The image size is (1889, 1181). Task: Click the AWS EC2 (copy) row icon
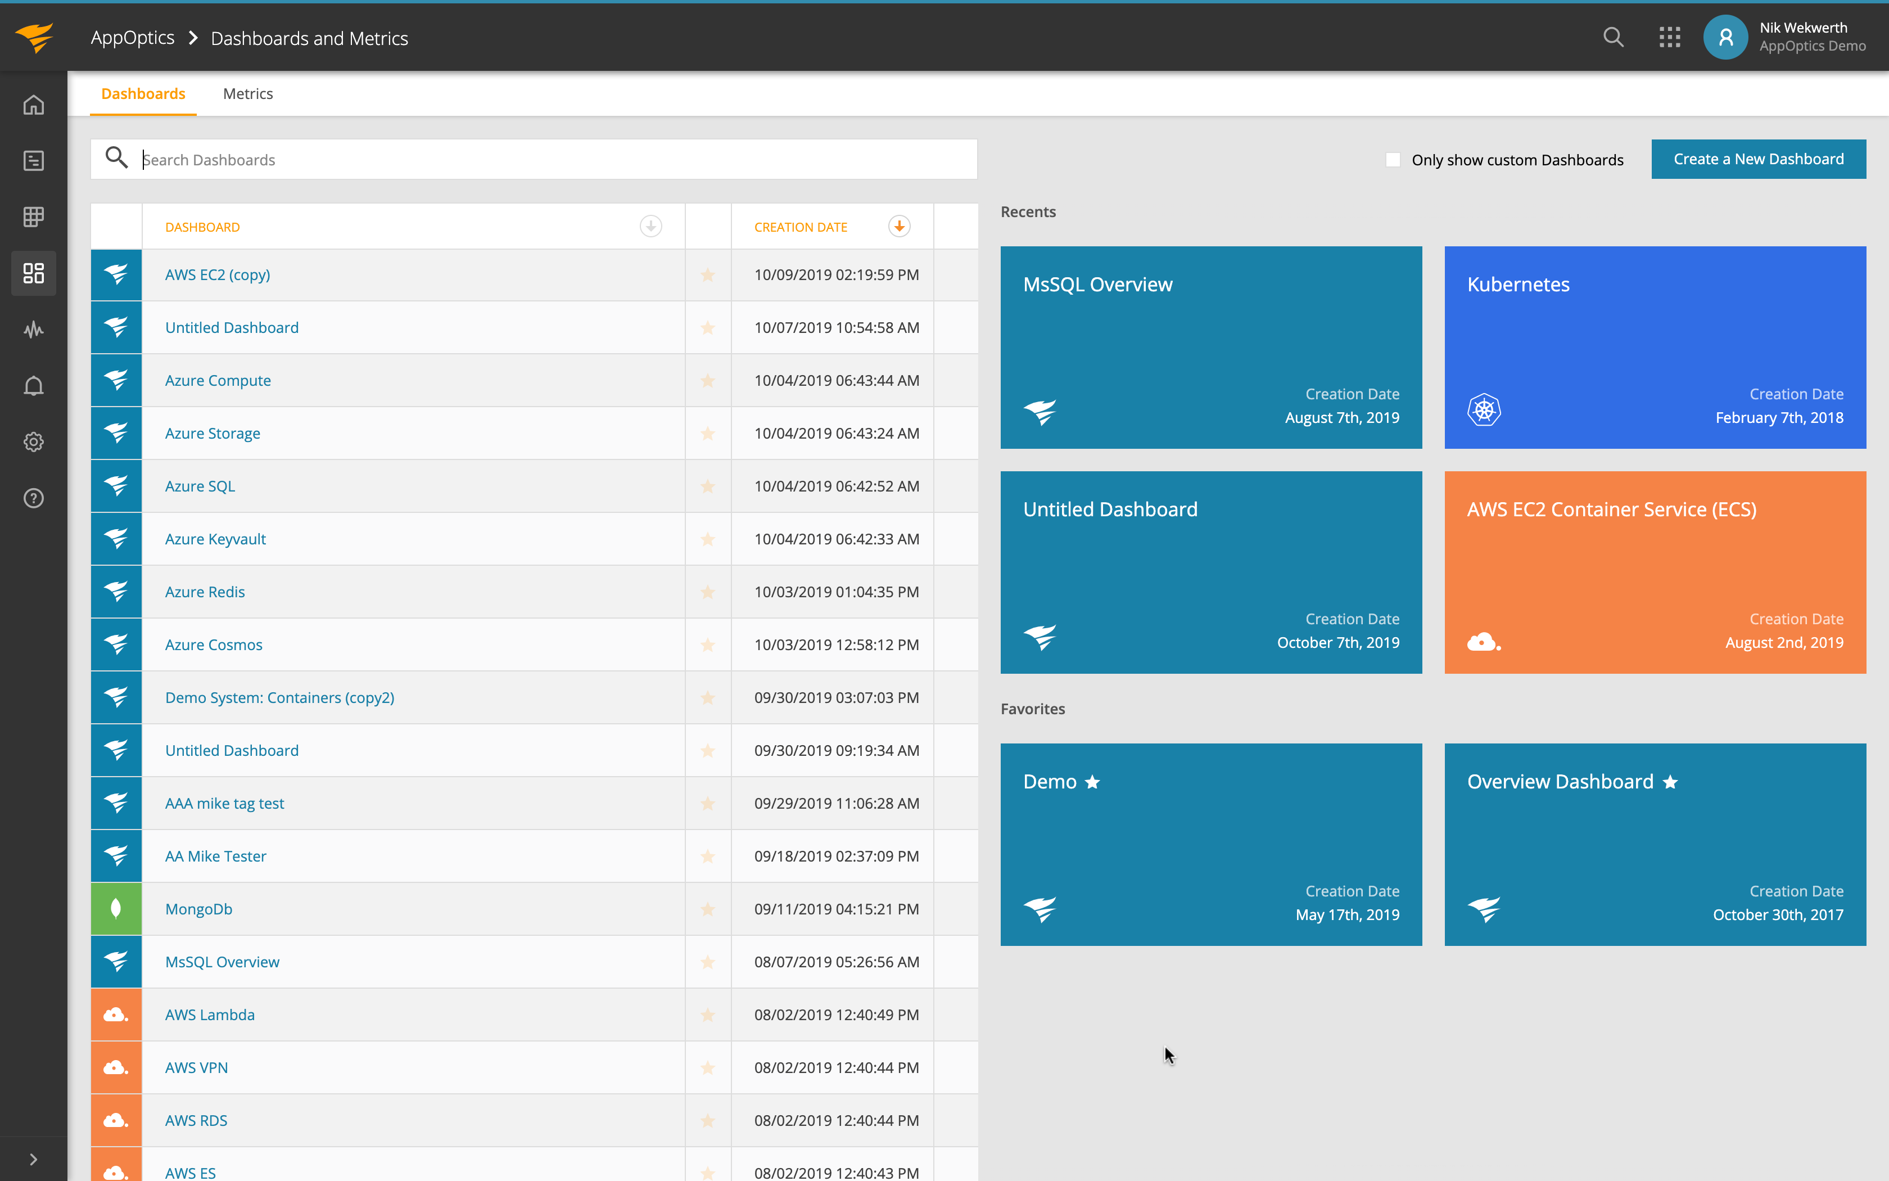[116, 275]
